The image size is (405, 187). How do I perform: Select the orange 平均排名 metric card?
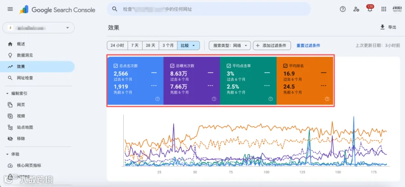(305, 81)
